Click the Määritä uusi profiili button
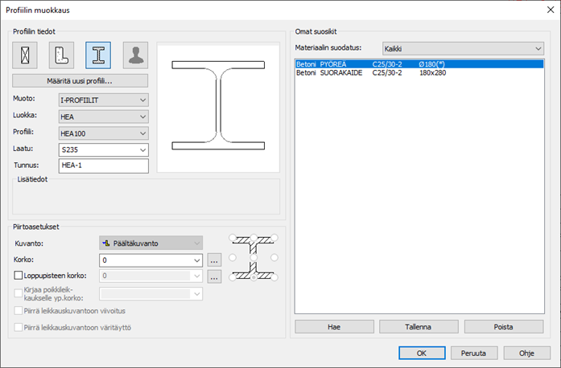Screen dimensions: 561x368 [80, 81]
